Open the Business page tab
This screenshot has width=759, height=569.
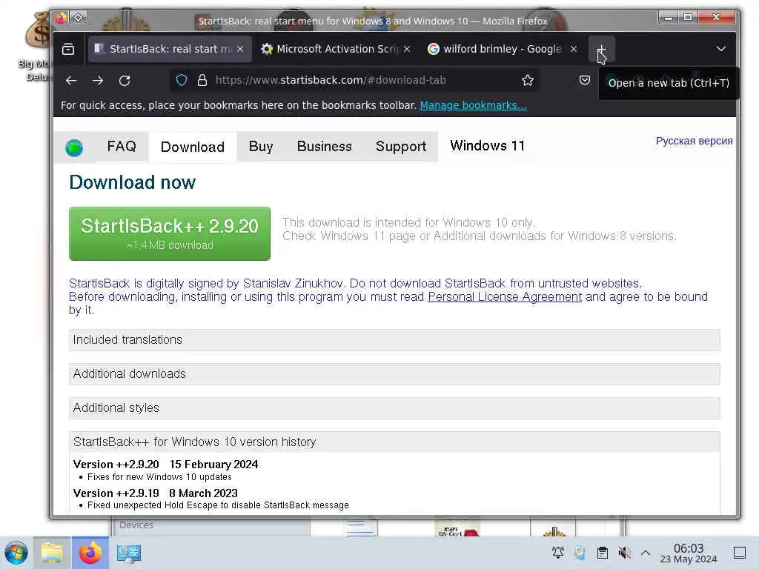pos(325,146)
